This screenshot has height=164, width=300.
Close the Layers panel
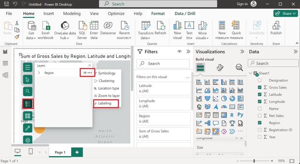pyautogui.click(x=90, y=65)
